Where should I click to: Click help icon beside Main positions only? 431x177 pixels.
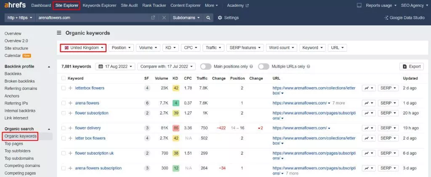[251, 66]
